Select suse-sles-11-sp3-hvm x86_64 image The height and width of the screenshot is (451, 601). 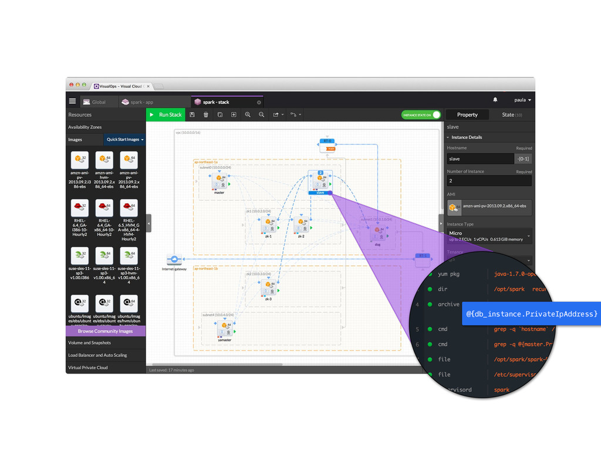pyautogui.click(x=129, y=265)
